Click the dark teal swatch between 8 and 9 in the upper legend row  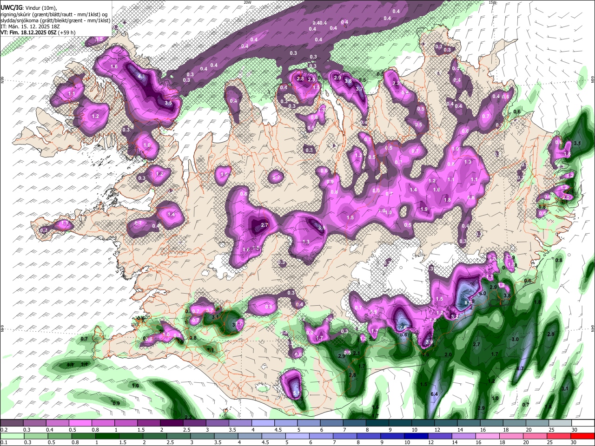[x=377, y=423]
